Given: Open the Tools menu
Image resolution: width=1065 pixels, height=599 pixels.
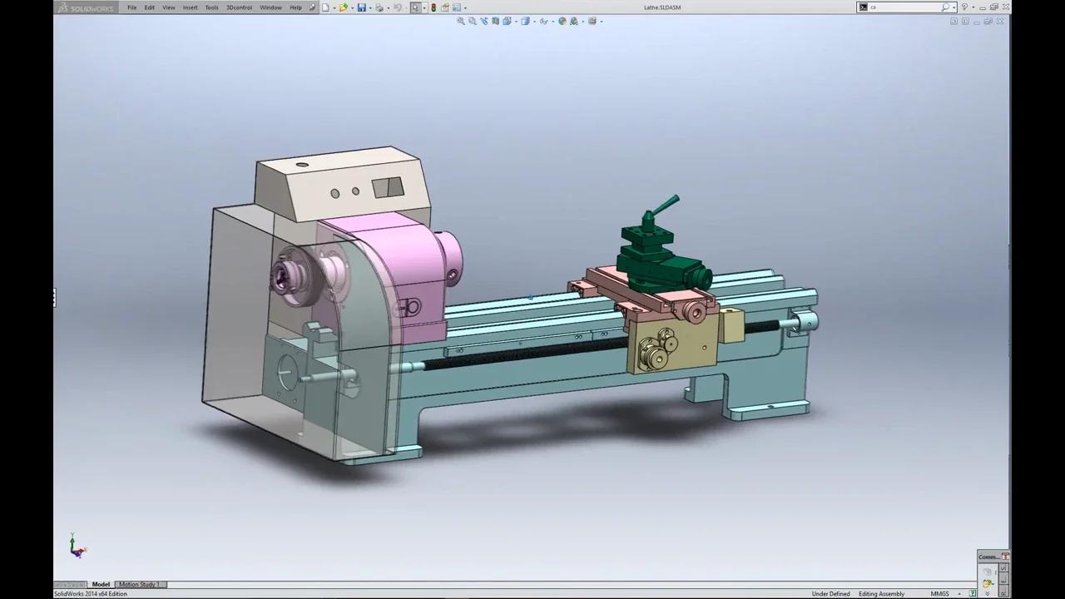Looking at the screenshot, I should click(211, 7).
